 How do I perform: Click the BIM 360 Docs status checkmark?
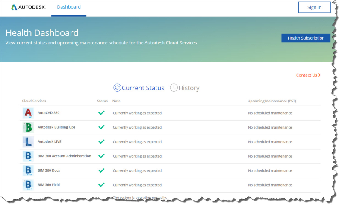pos(101,170)
